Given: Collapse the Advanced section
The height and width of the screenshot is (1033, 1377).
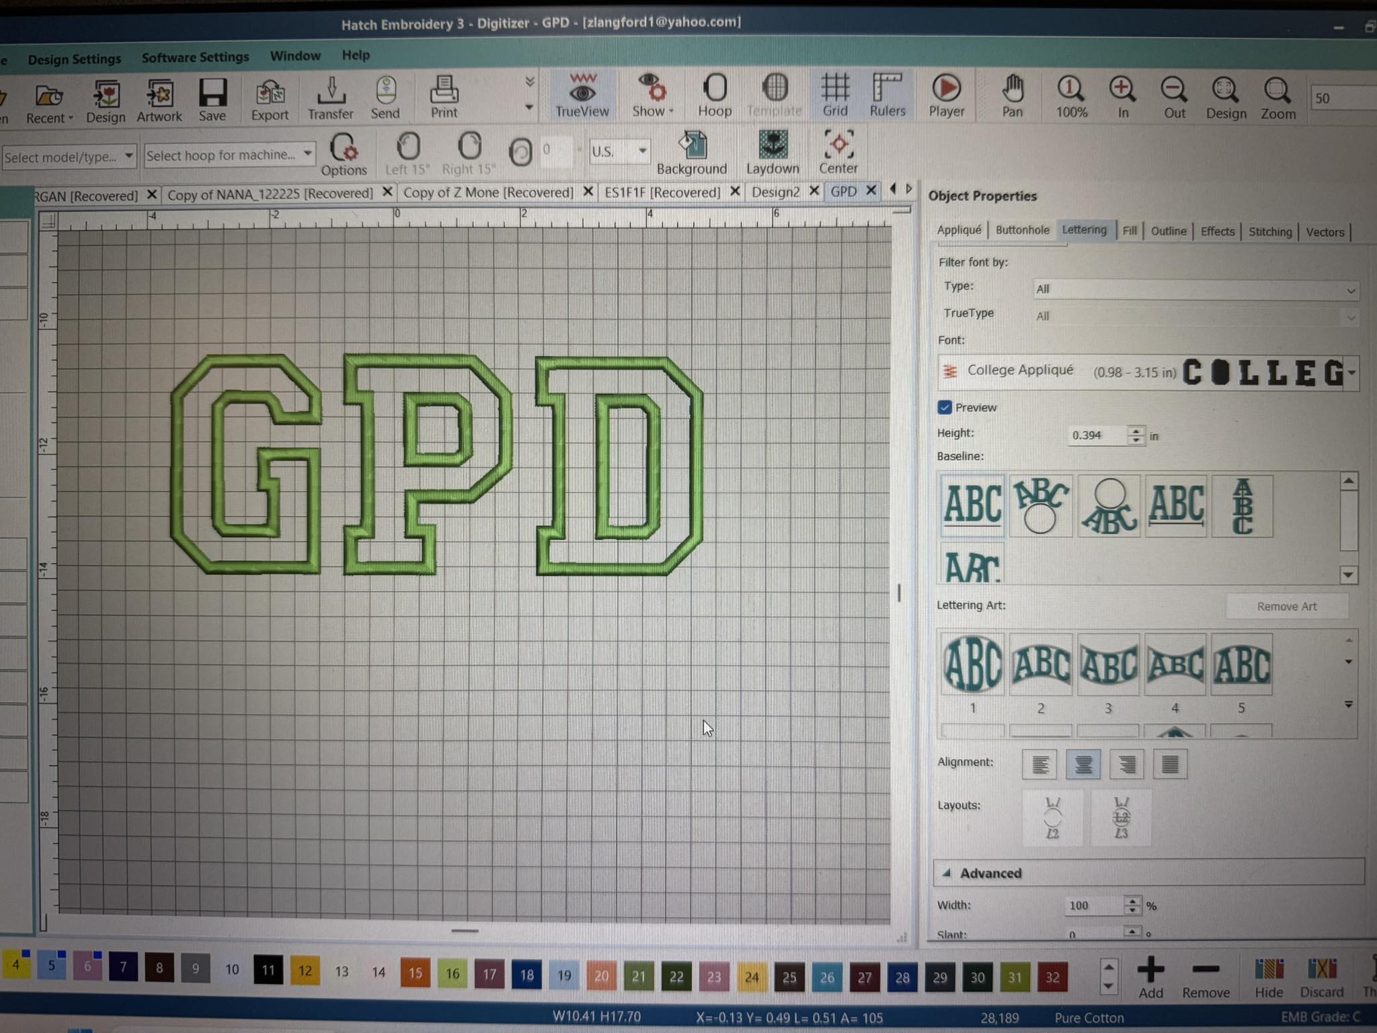Looking at the screenshot, I should point(947,873).
